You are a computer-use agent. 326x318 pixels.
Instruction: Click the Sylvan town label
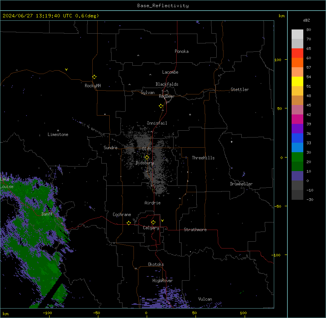[147, 93]
